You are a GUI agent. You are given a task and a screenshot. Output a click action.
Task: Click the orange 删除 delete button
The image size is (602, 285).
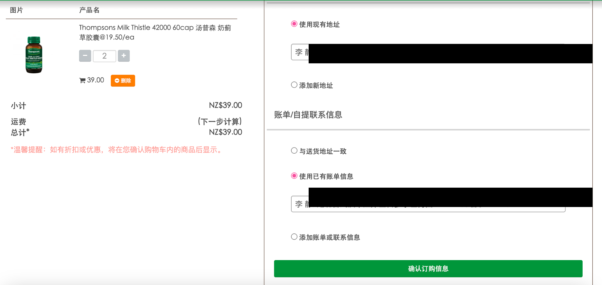click(123, 81)
